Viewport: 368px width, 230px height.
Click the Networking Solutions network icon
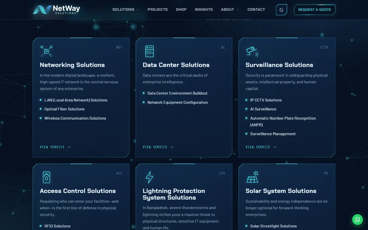coord(47,51)
